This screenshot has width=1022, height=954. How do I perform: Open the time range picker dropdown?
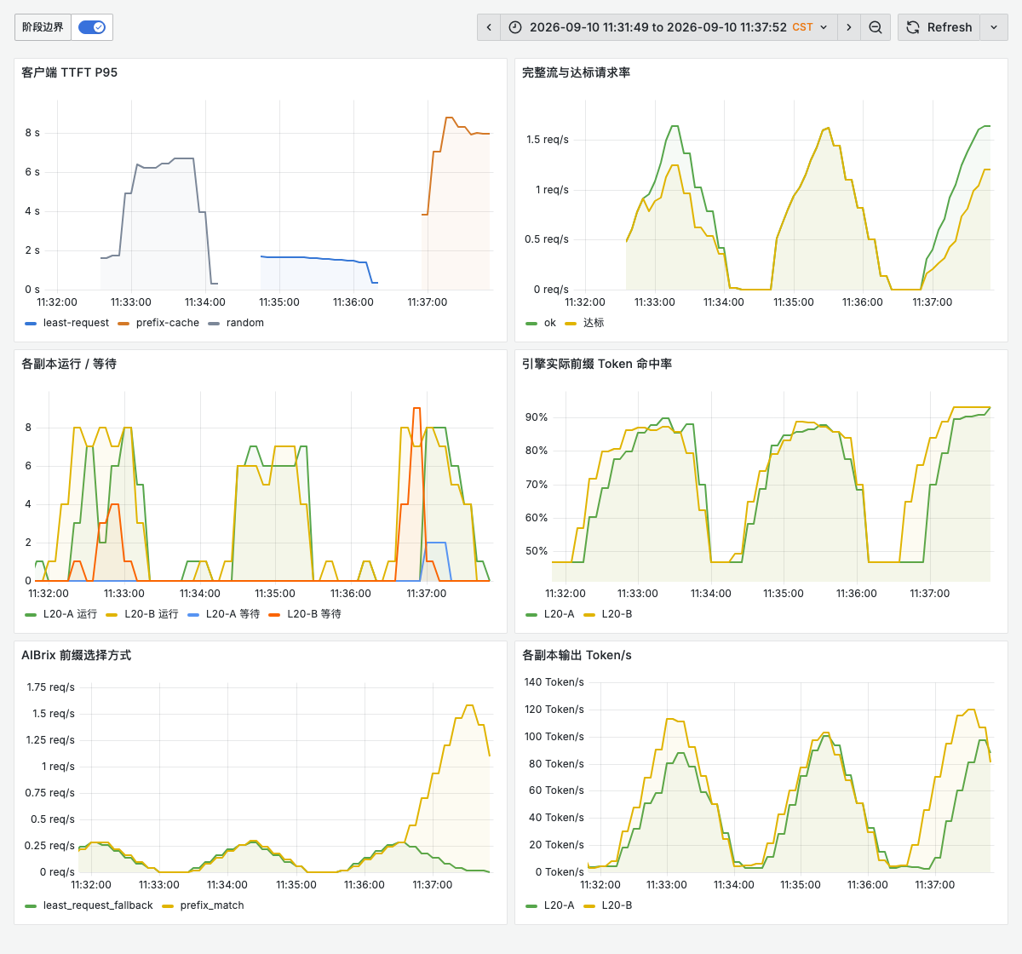[x=669, y=27]
